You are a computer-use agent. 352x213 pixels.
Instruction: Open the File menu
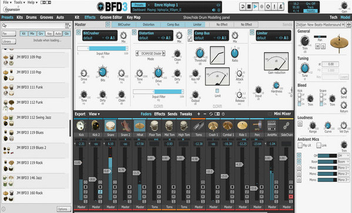[x=7, y=2]
